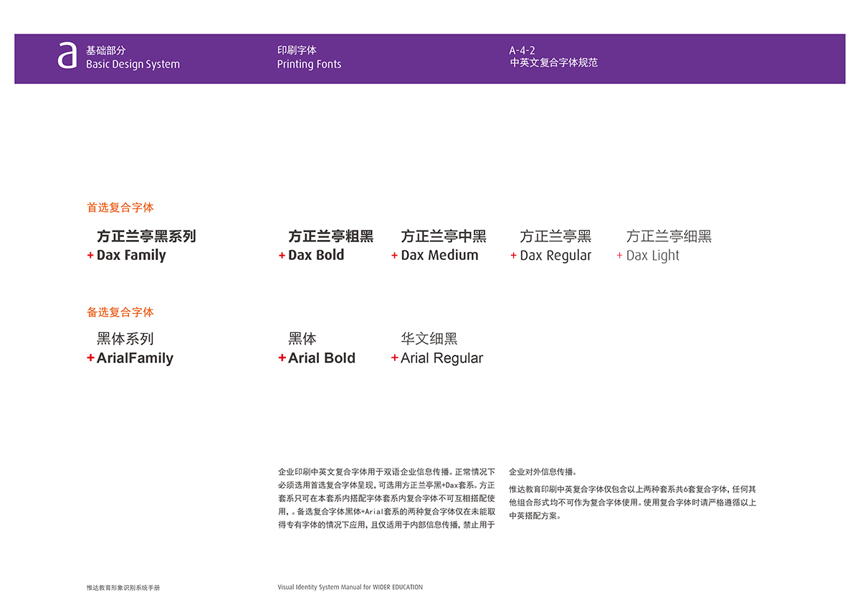Select the 方正兰亭细黑 font sample
The image size is (860, 608).
[669, 236]
